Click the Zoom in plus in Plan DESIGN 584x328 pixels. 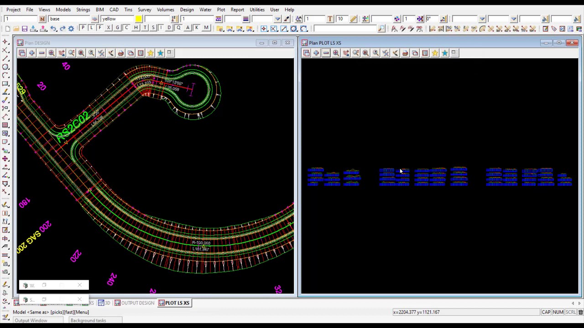tap(31, 53)
